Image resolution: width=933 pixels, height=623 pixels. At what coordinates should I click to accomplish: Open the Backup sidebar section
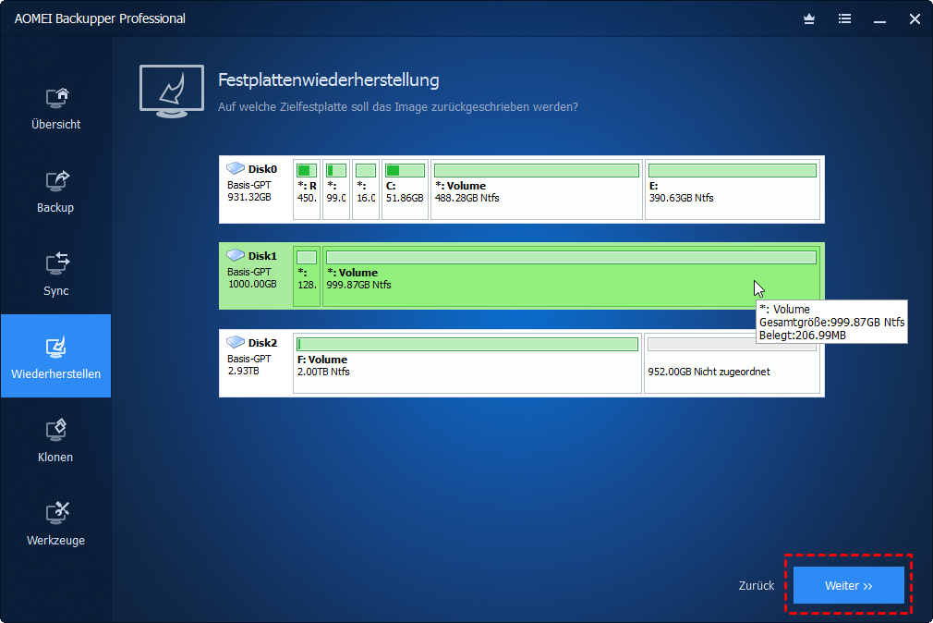56,191
